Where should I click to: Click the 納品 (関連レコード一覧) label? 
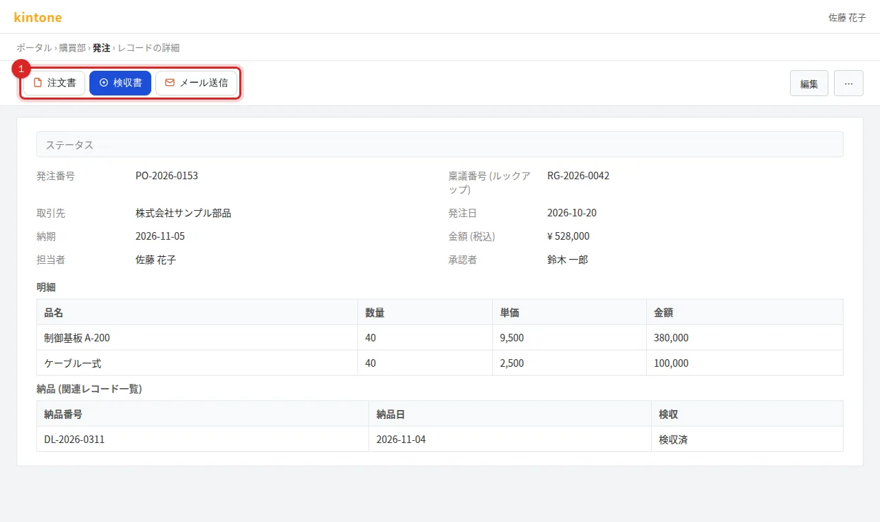tap(89, 389)
